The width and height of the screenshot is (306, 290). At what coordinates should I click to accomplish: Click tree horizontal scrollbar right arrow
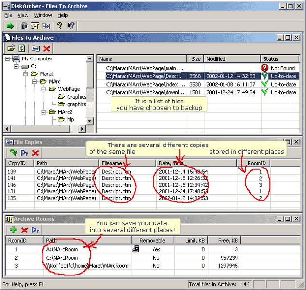pyautogui.click(x=82, y=129)
